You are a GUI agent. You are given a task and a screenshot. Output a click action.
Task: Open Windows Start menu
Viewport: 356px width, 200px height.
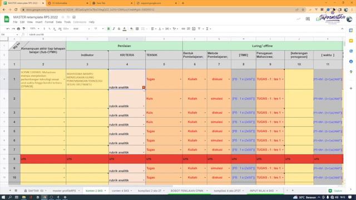click(x=3, y=197)
